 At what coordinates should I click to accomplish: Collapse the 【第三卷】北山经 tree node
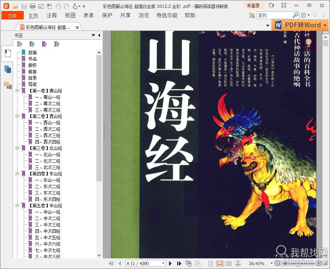point(17,148)
